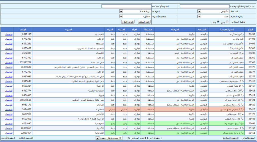Select the بنين radio button
Viewport: 257px width, 142px height.
click(x=227, y=22)
